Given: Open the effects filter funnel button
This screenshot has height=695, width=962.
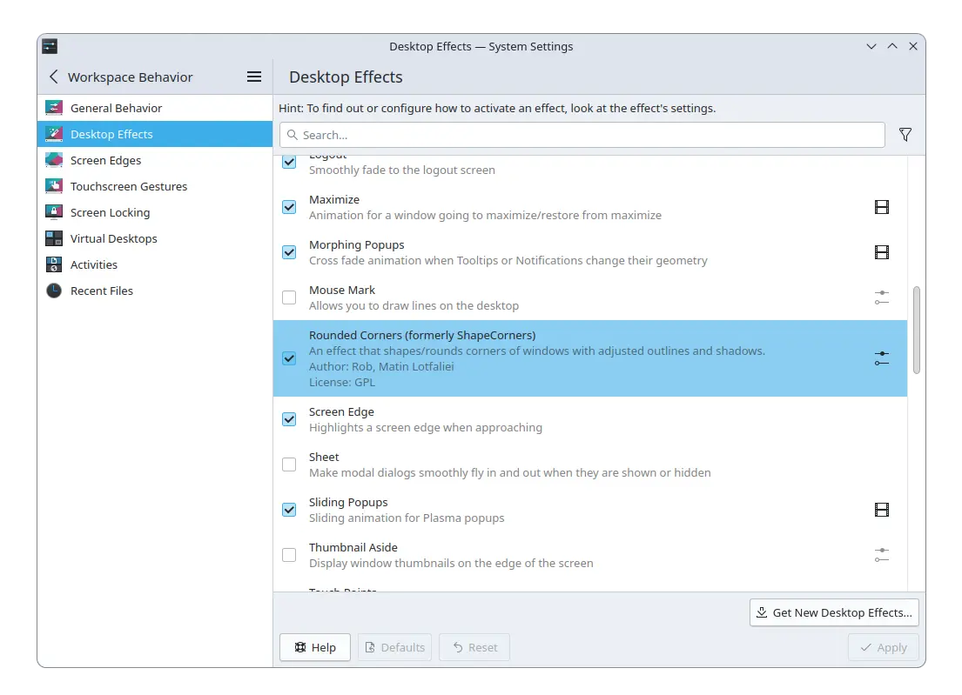Looking at the screenshot, I should pos(905,135).
